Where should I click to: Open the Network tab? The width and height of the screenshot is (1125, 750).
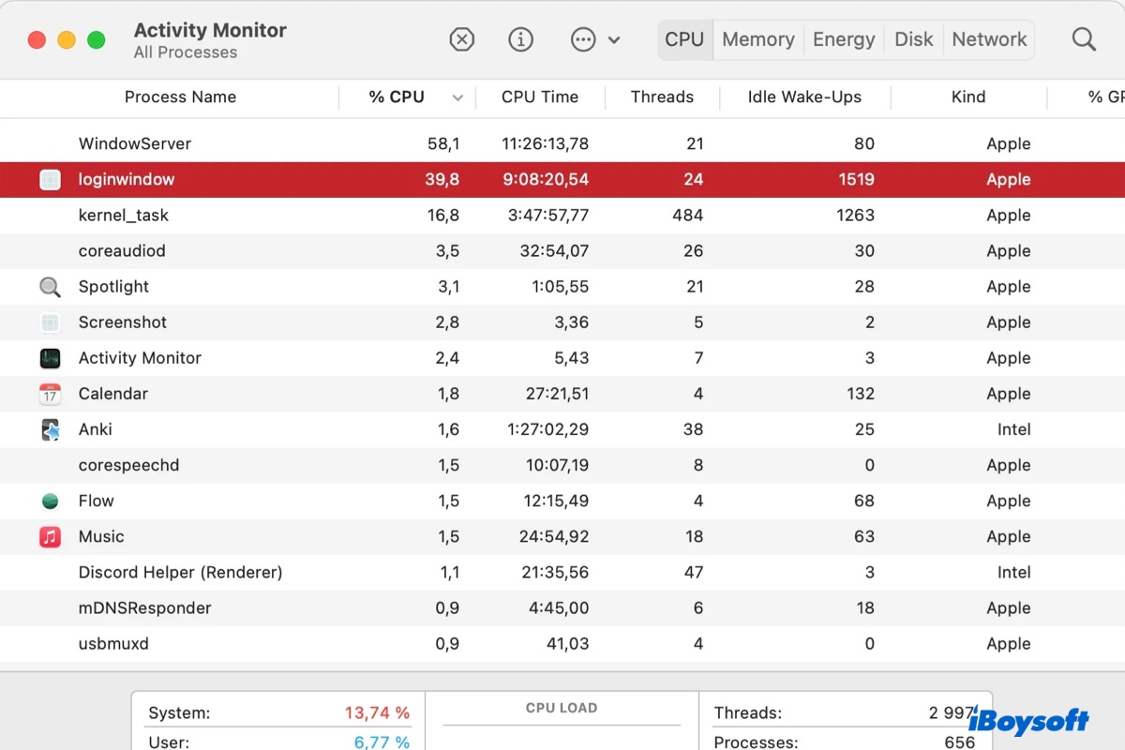click(x=989, y=39)
